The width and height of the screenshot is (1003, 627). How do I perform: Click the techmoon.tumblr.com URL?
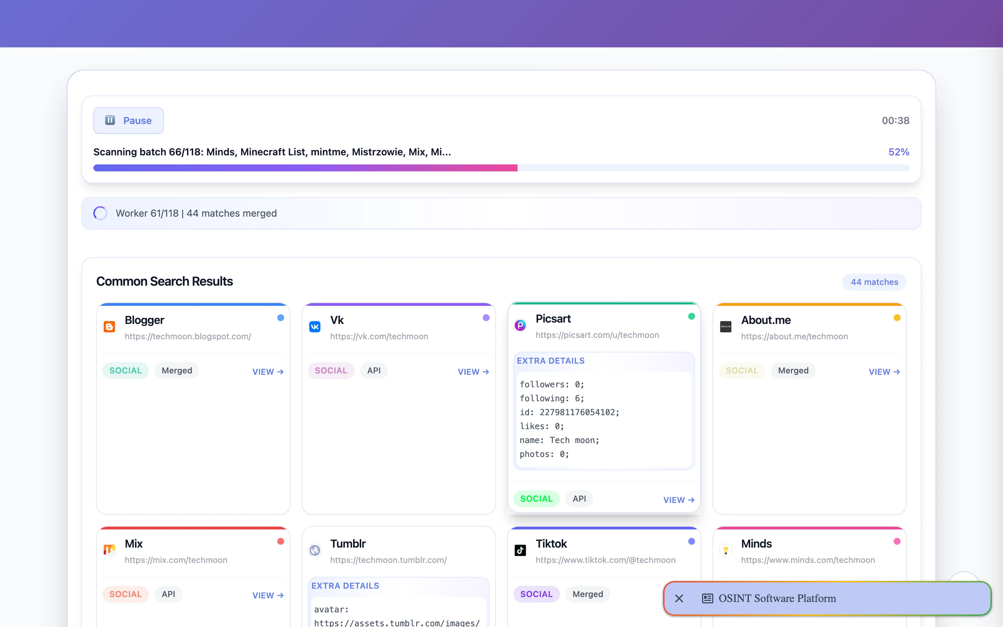[388, 560]
